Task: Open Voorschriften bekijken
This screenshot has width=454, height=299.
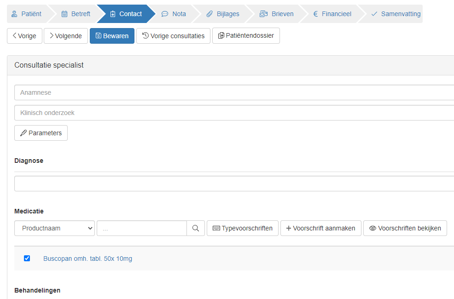Action: tap(405, 228)
